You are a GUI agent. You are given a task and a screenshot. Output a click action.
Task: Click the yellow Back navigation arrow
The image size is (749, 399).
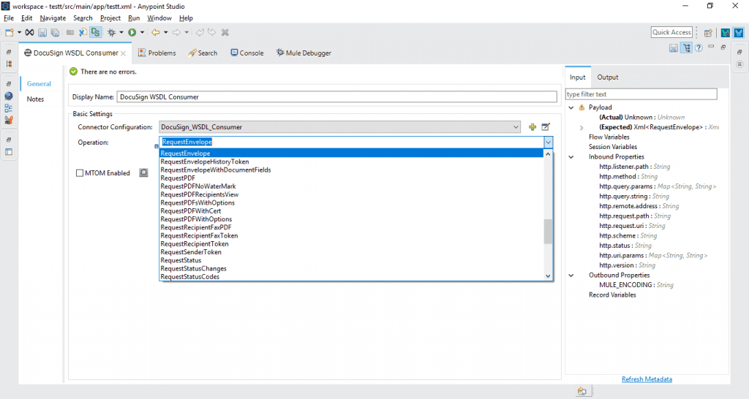156,32
